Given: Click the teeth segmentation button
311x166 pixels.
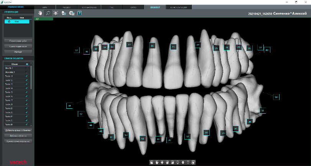Looking at the screenshot, I should [18, 40].
